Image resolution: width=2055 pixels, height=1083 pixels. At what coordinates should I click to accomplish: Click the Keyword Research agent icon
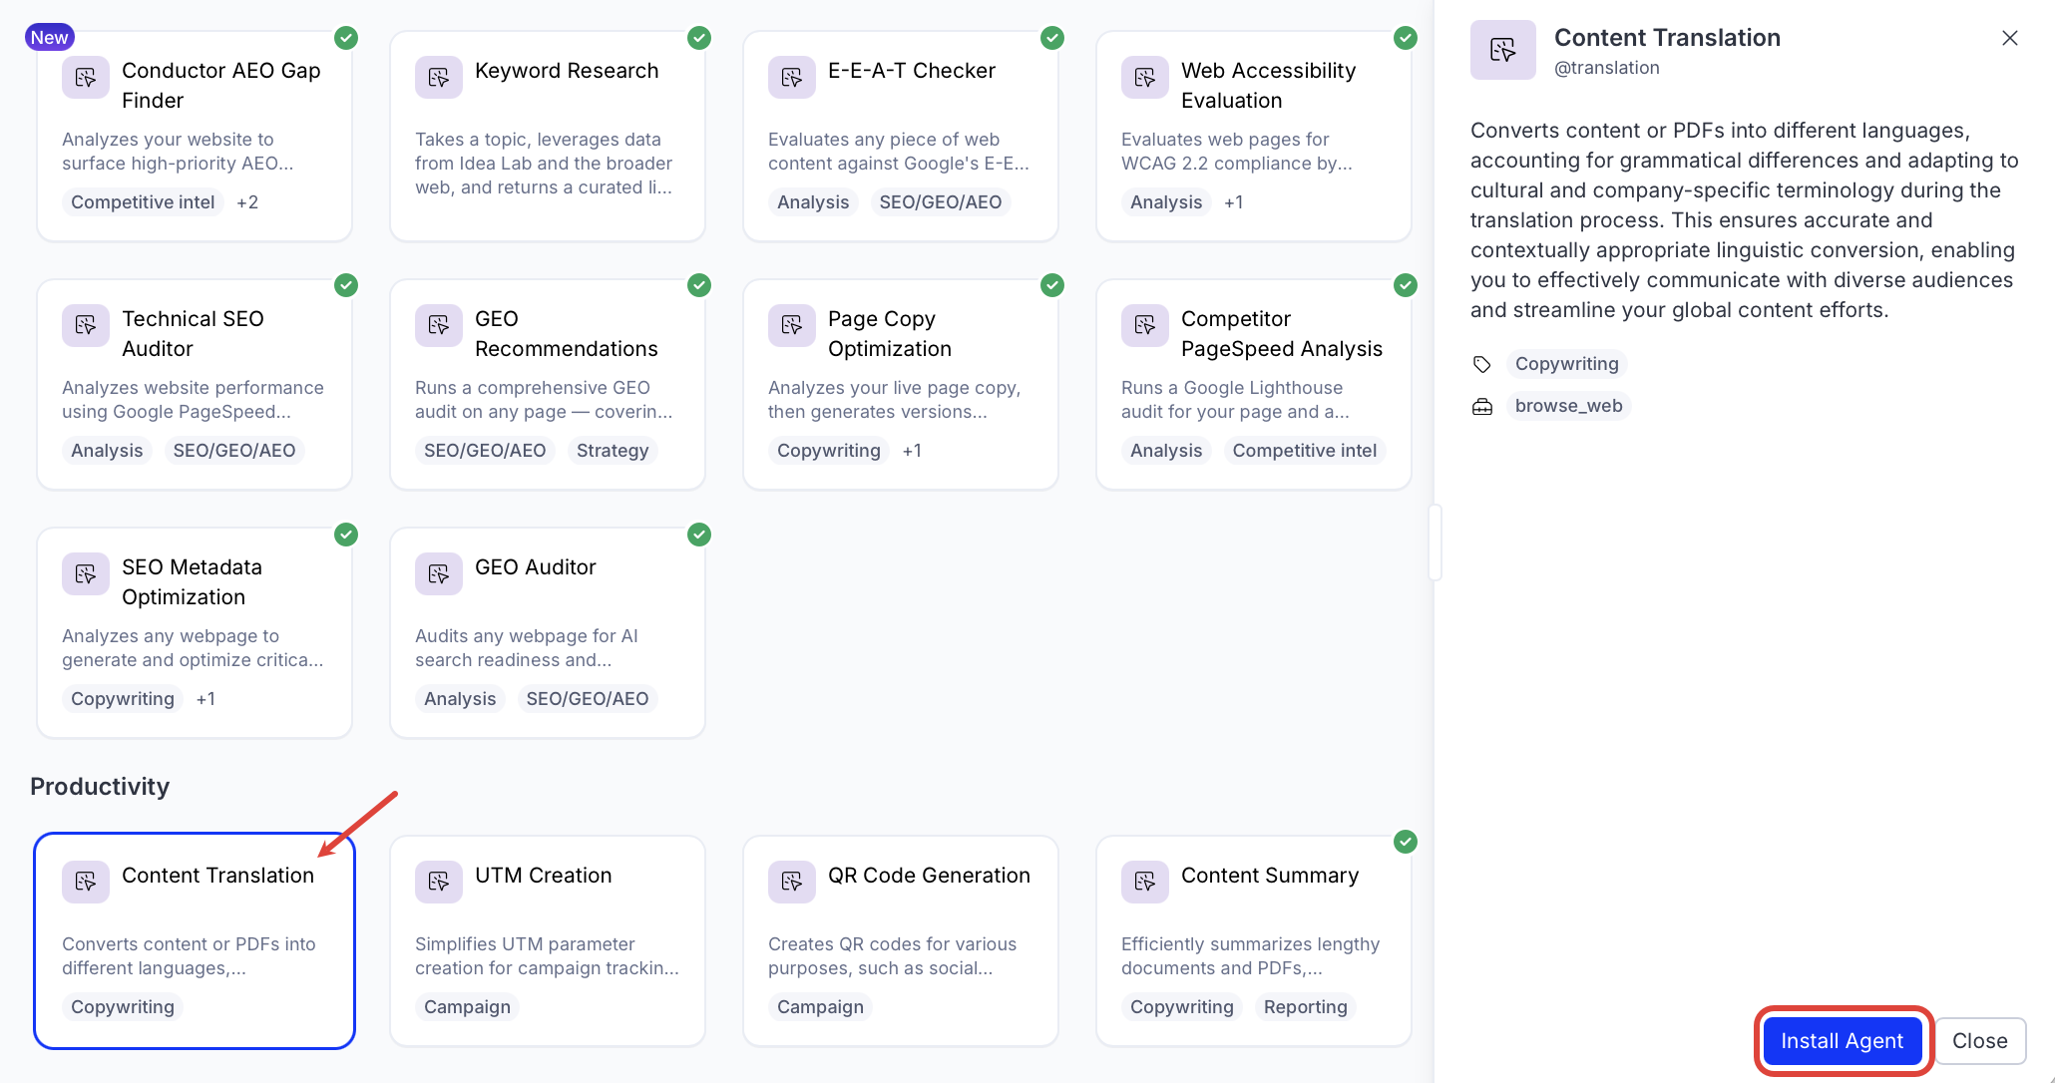(438, 77)
